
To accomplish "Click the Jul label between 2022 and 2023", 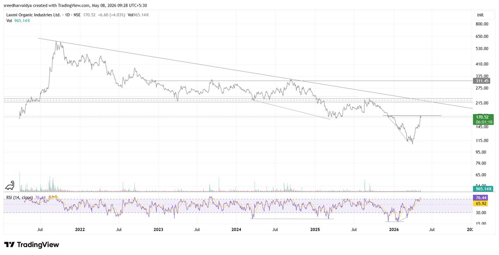I will tap(119, 229).
